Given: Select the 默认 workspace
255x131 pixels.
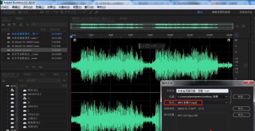Looking at the screenshot, I should (x=200, y=12).
